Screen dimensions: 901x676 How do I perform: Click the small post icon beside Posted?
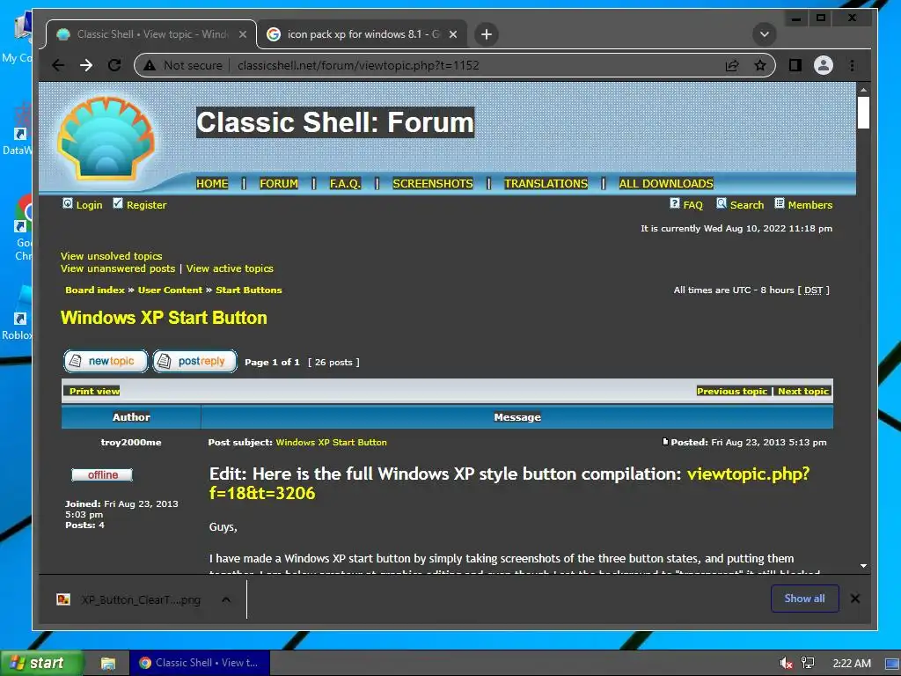click(x=665, y=442)
